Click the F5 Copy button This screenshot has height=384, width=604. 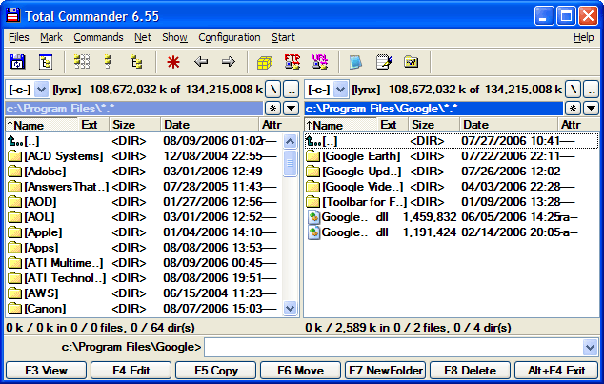(x=215, y=371)
